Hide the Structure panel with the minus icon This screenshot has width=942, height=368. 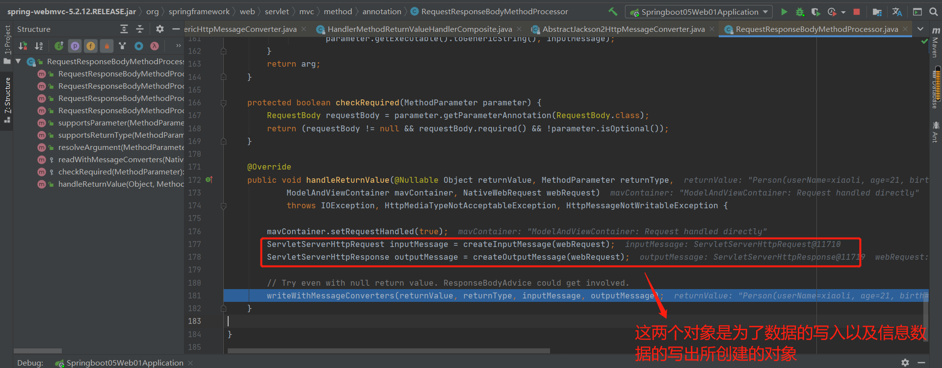pos(176,29)
